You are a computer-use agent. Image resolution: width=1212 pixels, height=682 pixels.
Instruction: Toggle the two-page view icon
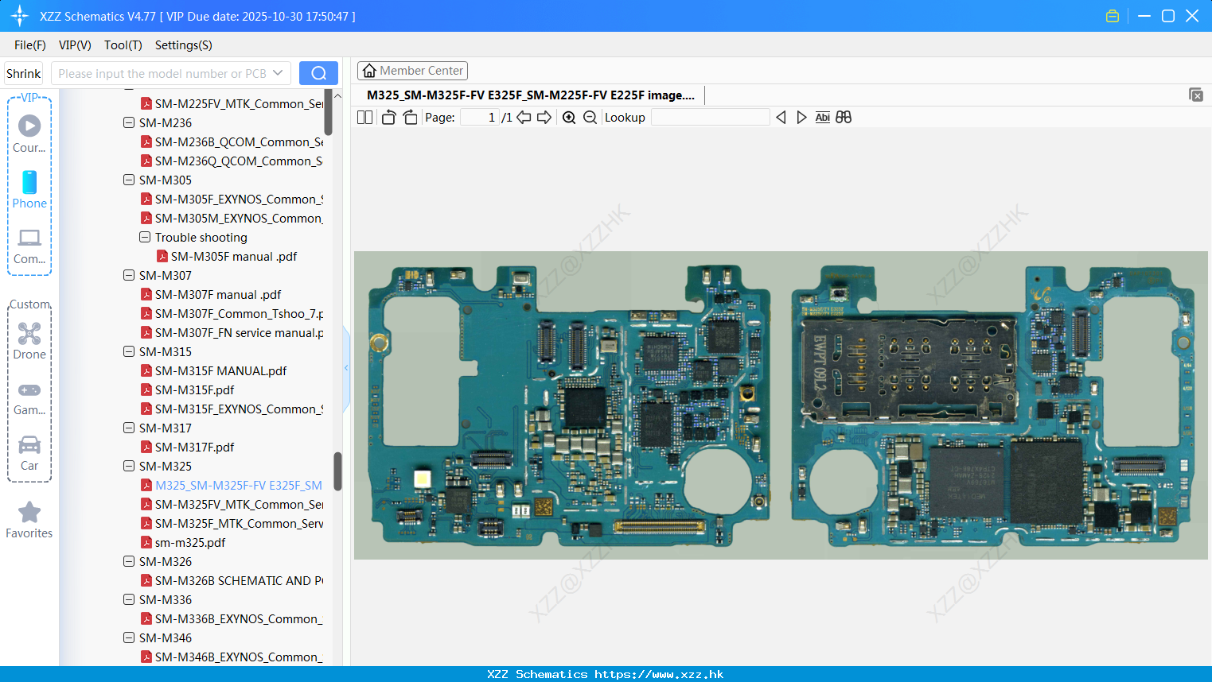click(364, 118)
